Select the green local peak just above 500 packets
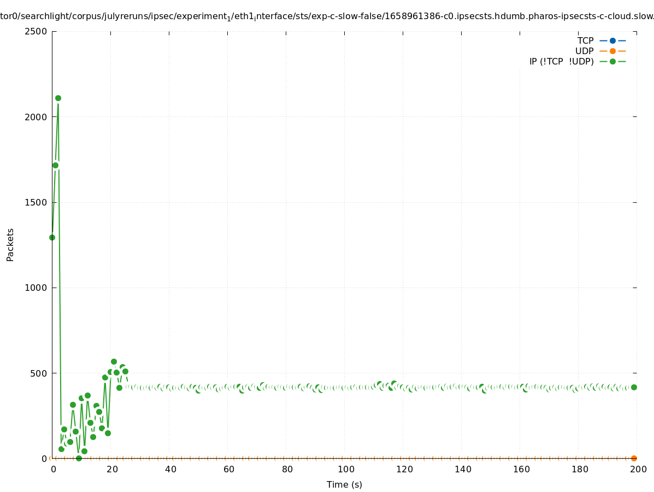 (114, 362)
